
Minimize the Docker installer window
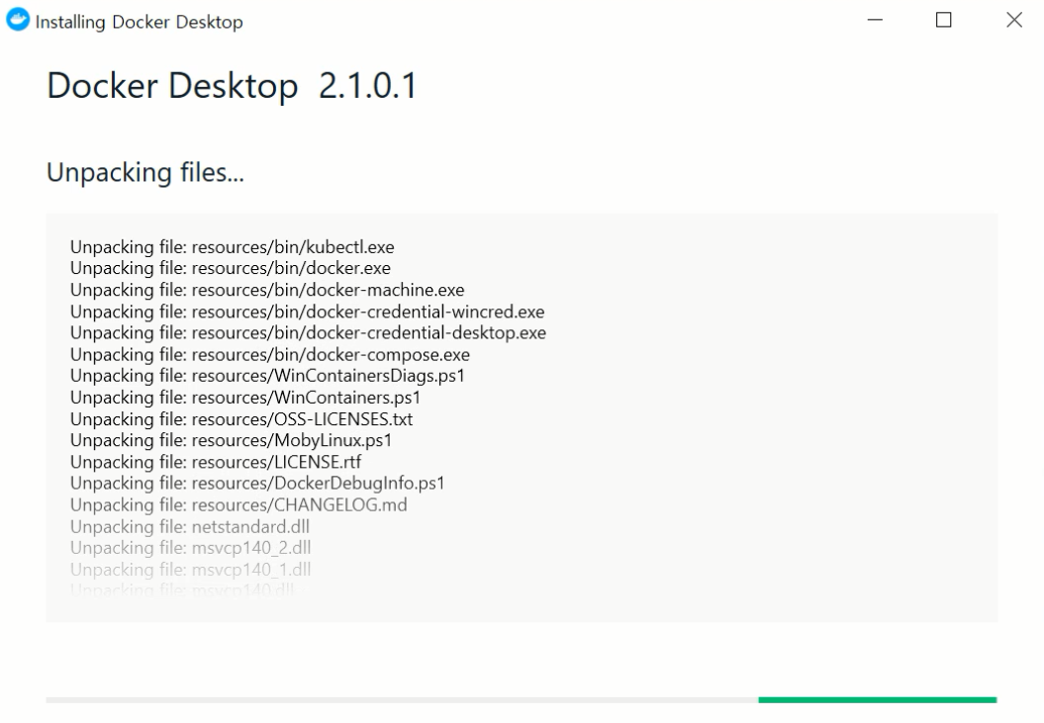coord(875,20)
